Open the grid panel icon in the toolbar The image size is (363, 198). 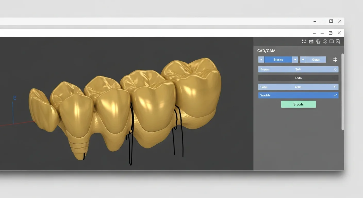tap(311, 42)
